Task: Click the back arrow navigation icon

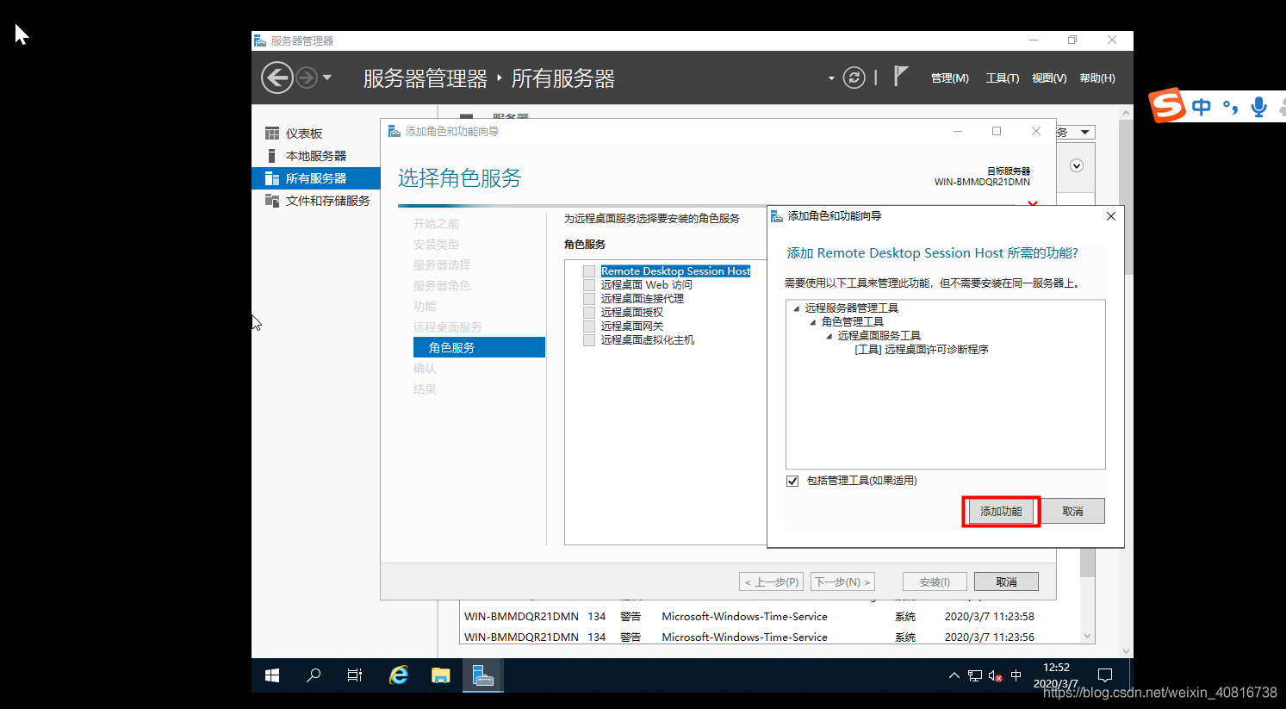Action: coord(277,78)
